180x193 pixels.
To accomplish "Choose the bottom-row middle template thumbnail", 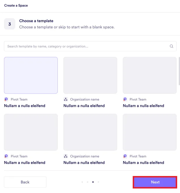I will point(90,132).
